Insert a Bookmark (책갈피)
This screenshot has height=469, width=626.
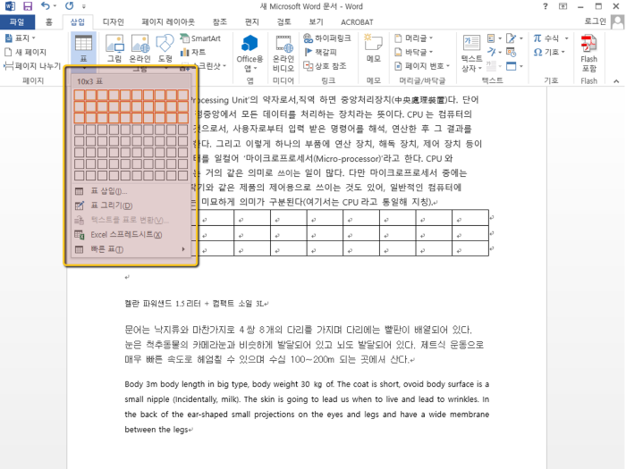(x=320, y=52)
